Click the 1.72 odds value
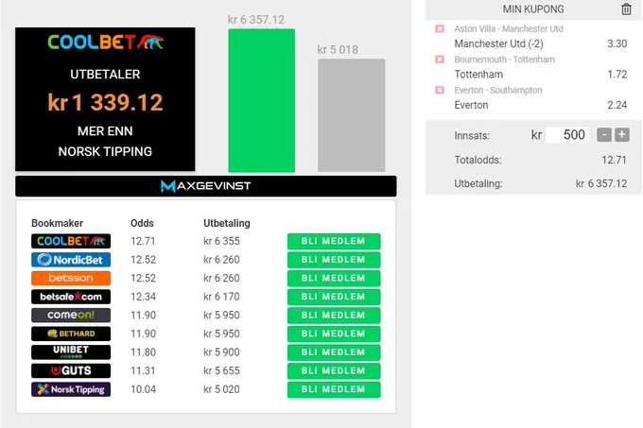 pyautogui.click(x=617, y=75)
